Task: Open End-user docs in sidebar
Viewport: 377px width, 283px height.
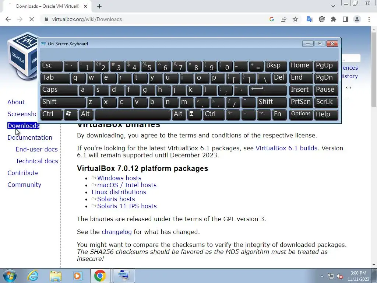Action: coord(36,150)
